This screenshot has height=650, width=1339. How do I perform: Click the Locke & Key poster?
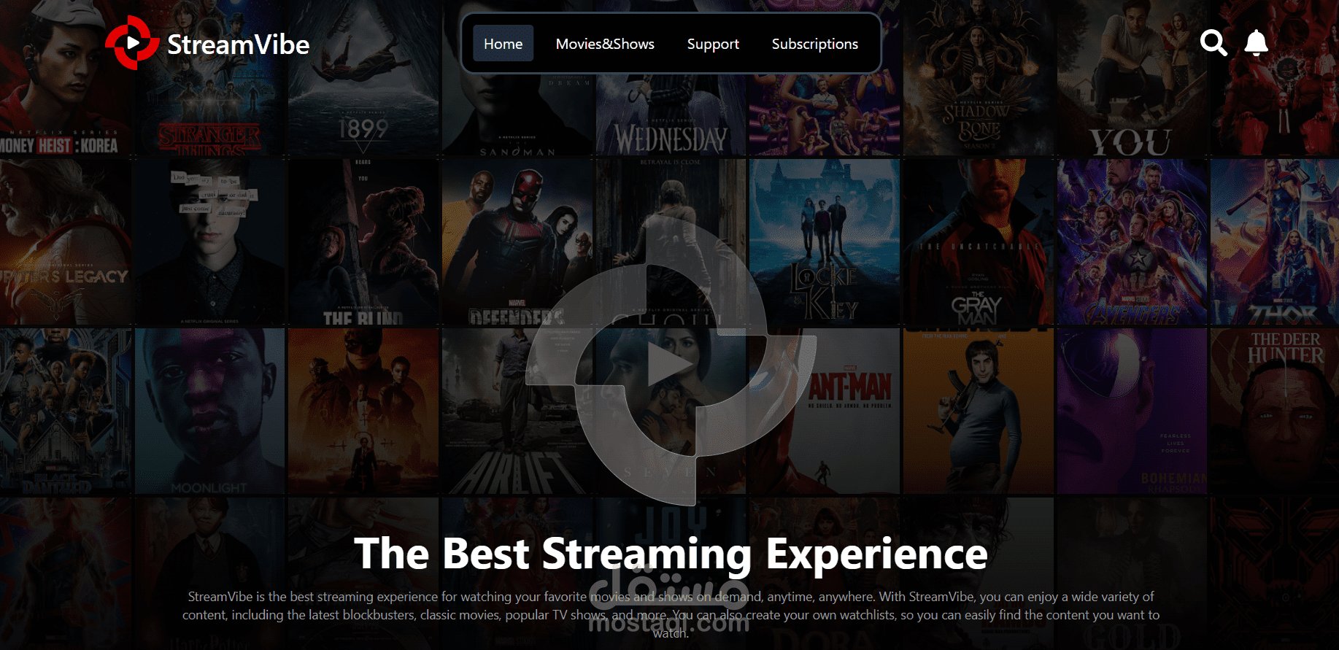pyautogui.click(x=825, y=242)
